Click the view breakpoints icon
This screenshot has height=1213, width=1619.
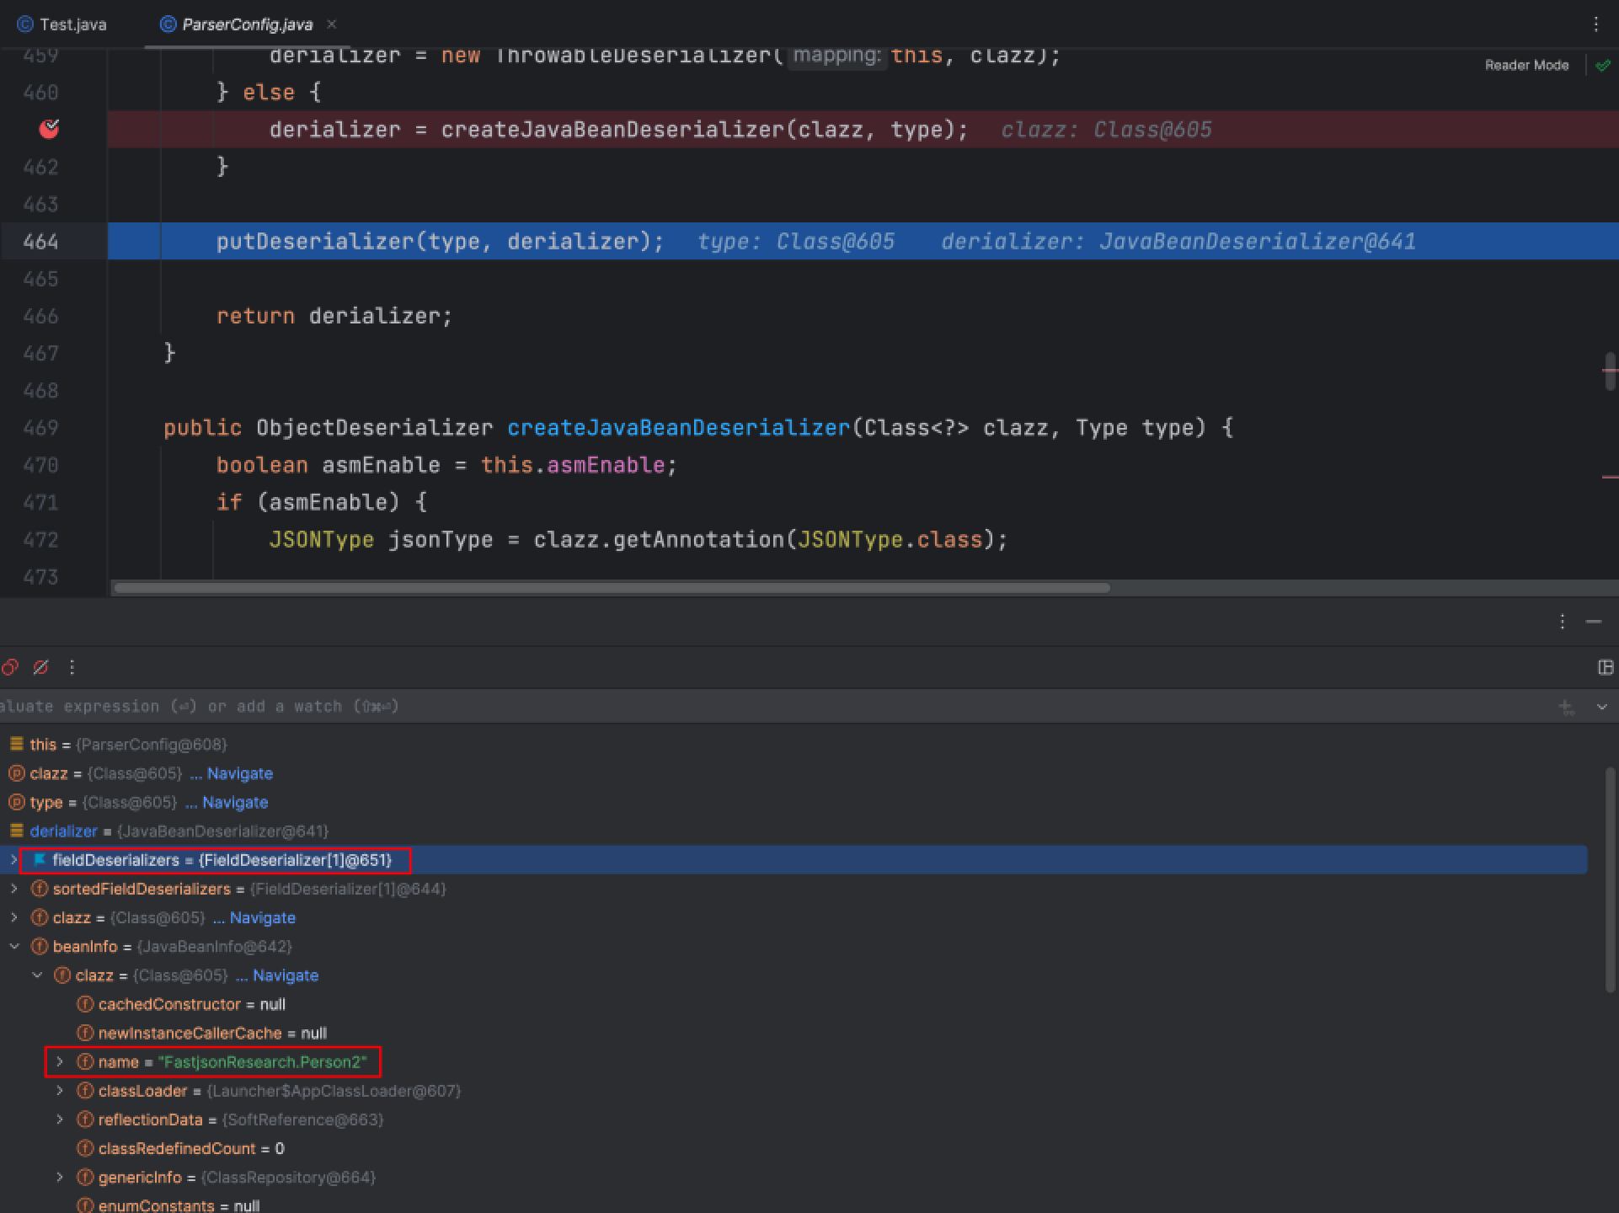pos(10,667)
